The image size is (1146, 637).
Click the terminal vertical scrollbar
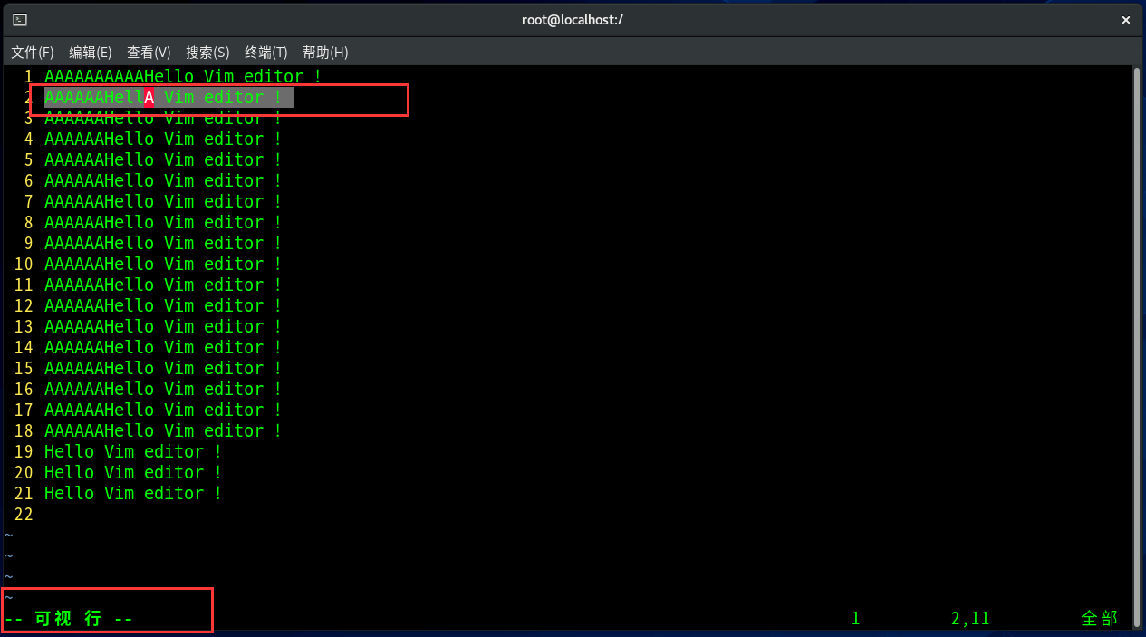1137,344
